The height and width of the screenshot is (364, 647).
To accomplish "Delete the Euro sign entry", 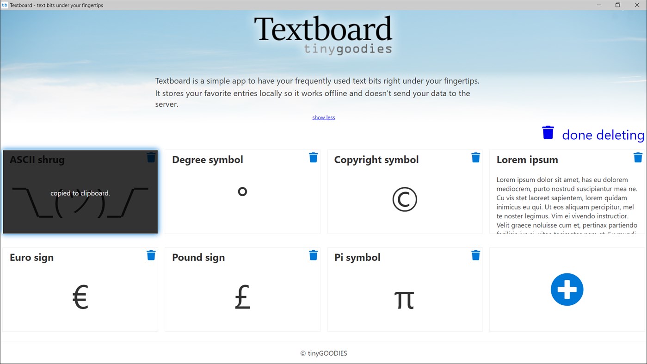I will click(150, 255).
